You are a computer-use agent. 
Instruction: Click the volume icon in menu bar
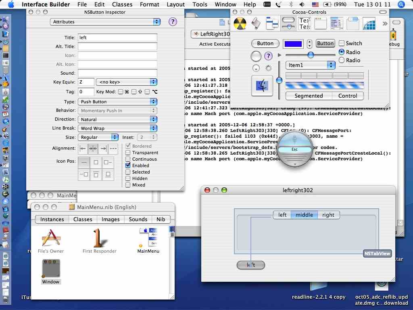click(302, 4)
